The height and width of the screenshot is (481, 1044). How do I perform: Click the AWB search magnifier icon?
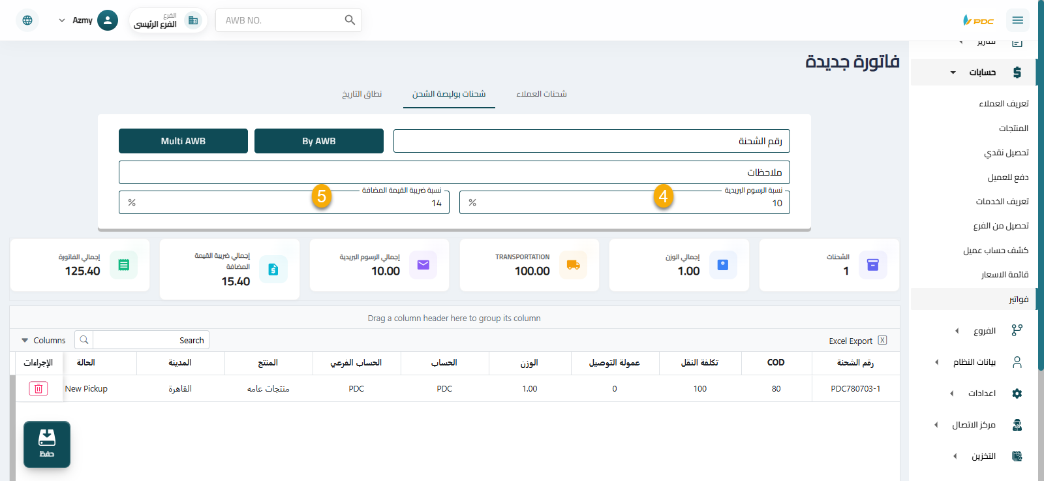point(350,20)
